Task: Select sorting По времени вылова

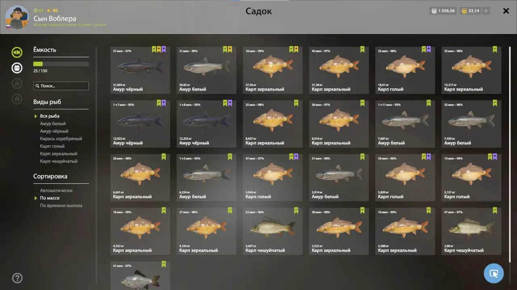Action: (61, 205)
